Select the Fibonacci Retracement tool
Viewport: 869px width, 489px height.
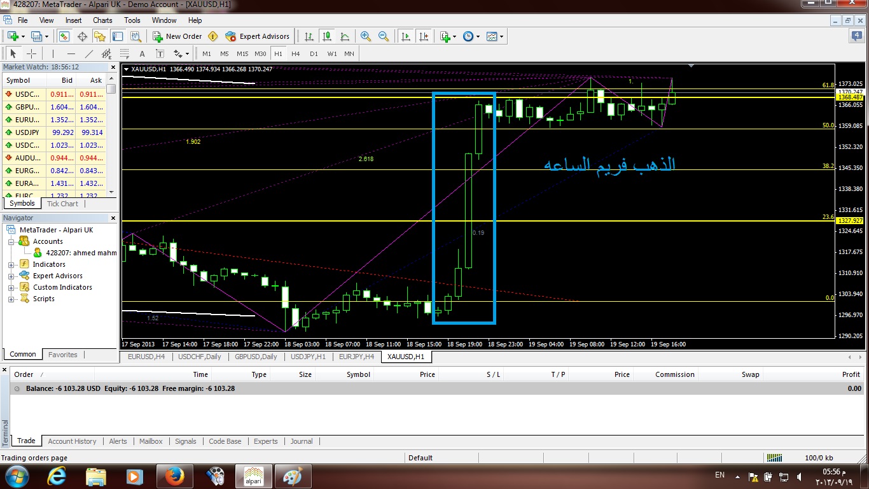click(125, 53)
